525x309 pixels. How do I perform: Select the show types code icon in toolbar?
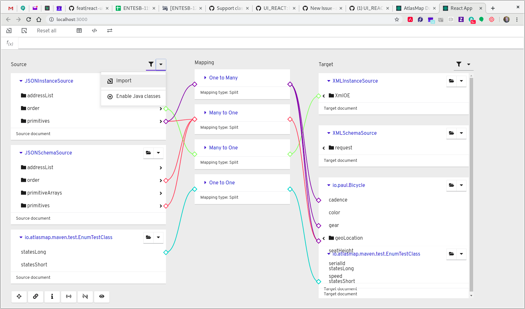click(94, 31)
